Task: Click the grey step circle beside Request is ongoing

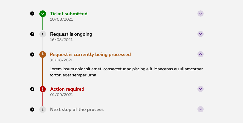Action: [43, 34]
